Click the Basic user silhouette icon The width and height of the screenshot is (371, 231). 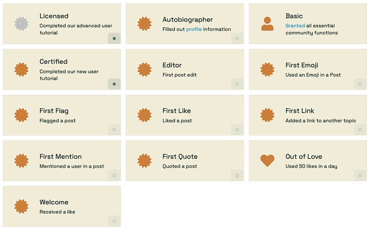click(267, 24)
